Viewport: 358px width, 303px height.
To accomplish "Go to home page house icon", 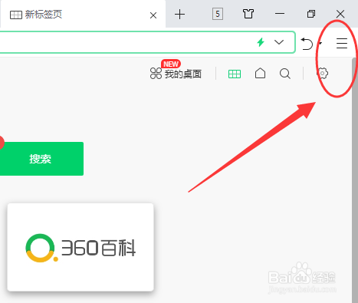I will pyautogui.click(x=260, y=74).
